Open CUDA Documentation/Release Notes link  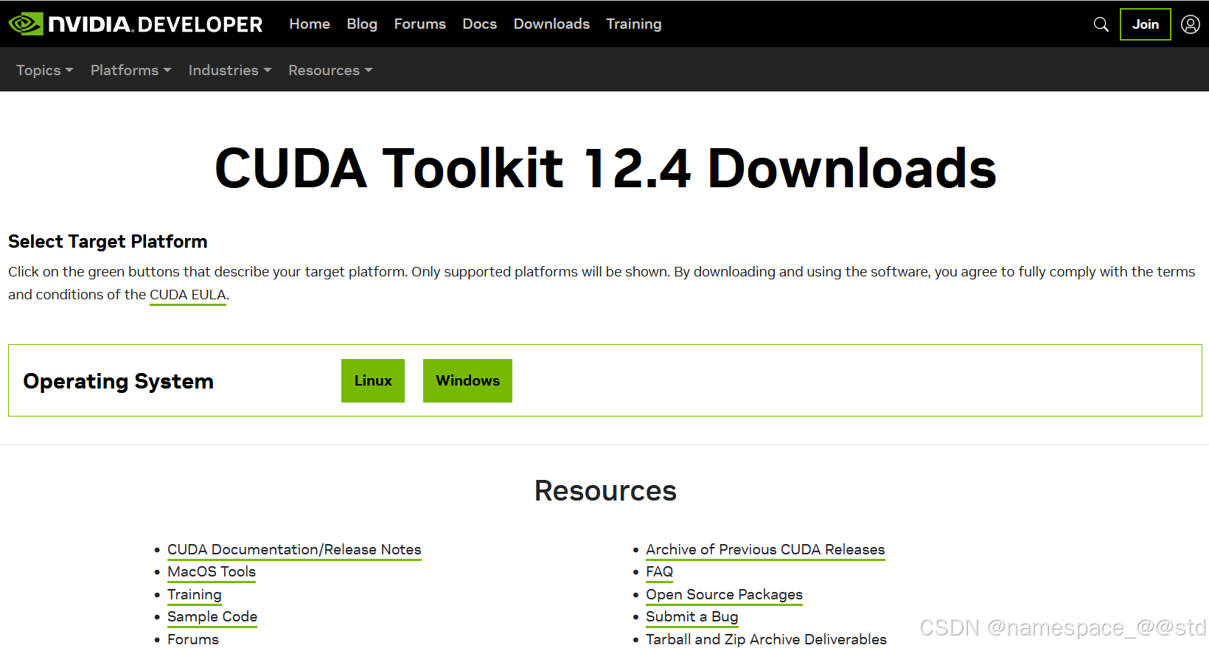(294, 550)
